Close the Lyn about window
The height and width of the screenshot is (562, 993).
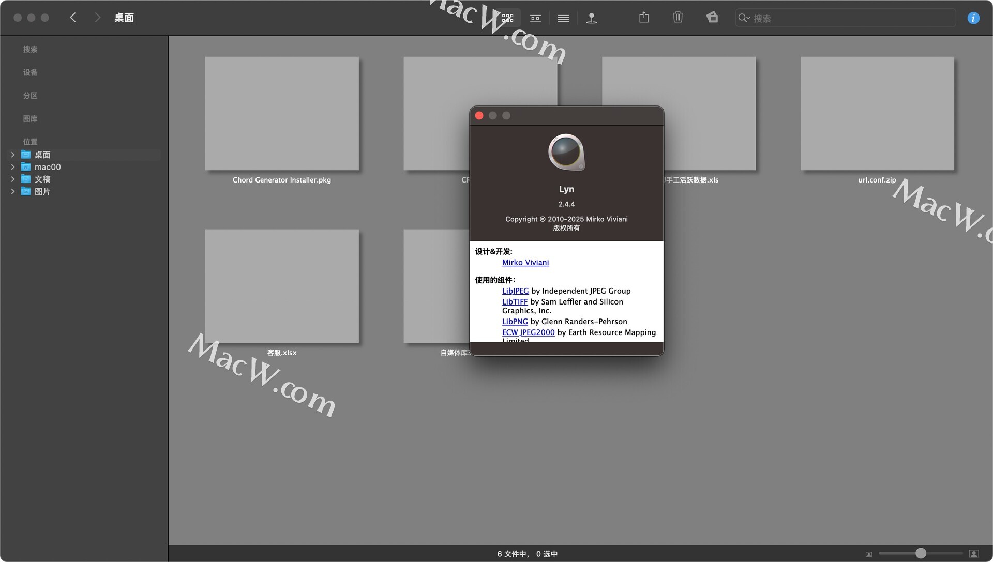(x=479, y=115)
